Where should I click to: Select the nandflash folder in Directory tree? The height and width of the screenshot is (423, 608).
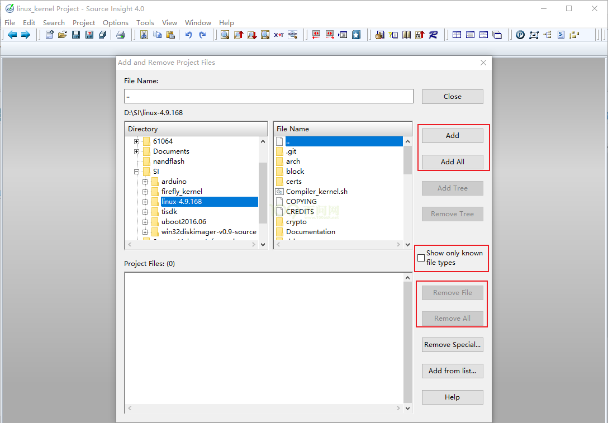[x=169, y=161]
